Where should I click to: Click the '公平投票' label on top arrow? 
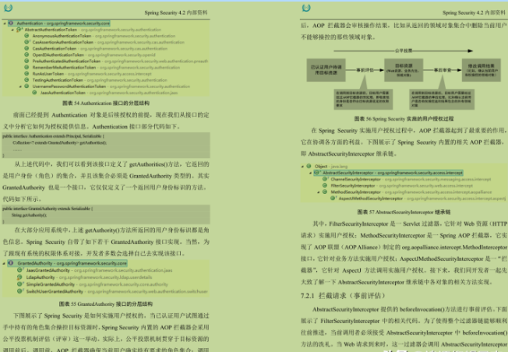404,51
